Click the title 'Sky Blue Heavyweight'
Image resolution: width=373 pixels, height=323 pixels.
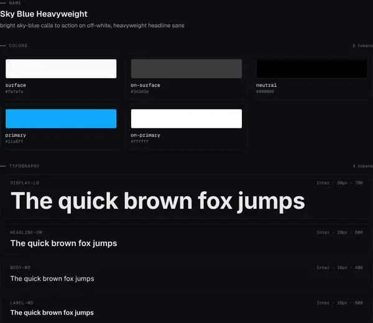click(44, 14)
